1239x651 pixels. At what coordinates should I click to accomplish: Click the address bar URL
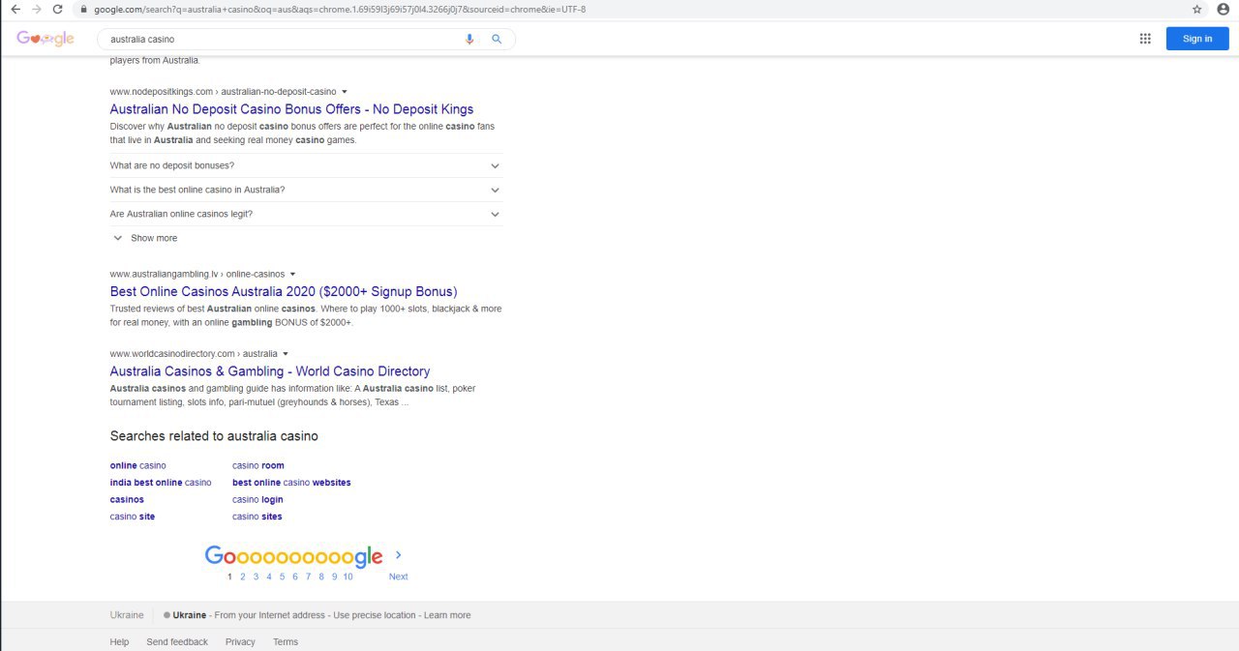point(339,10)
